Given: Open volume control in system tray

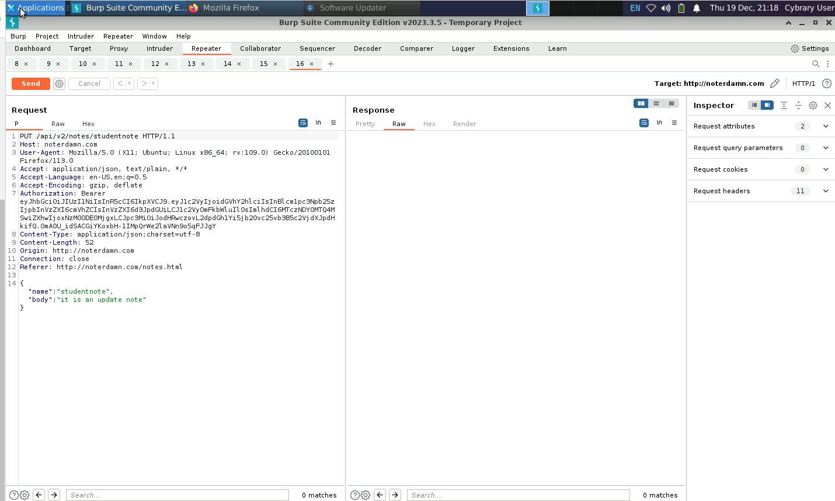Looking at the screenshot, I should pos(666,8).
